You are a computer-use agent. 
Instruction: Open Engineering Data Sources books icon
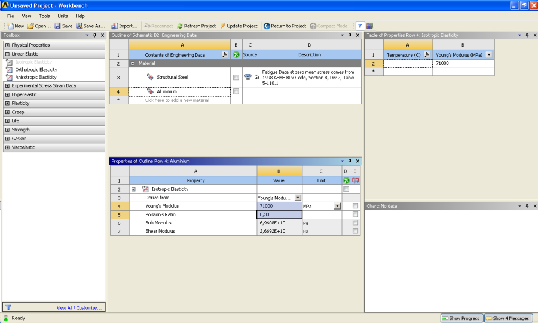point(369,26)
